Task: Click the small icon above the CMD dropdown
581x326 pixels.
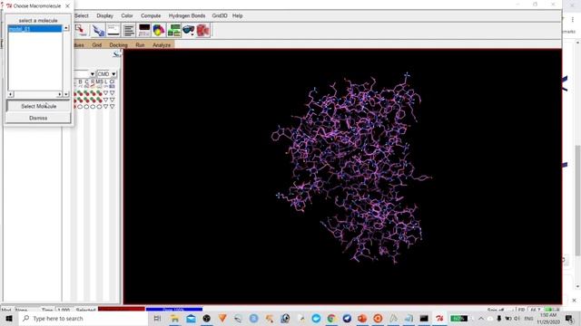Action: click(116, 54)
